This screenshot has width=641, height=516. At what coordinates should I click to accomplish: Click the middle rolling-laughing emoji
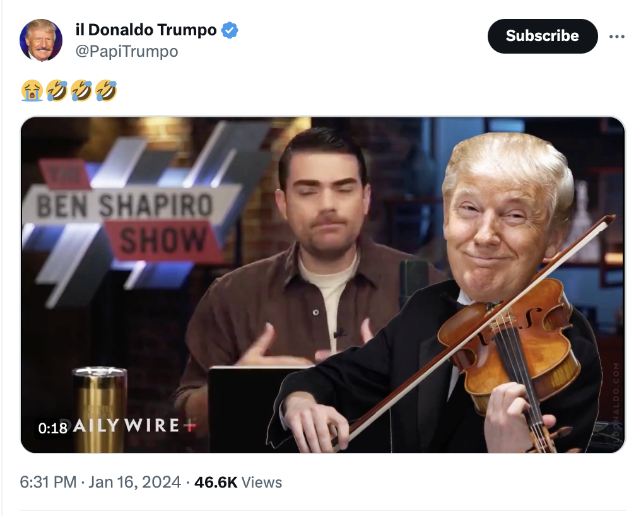[81, 90]
